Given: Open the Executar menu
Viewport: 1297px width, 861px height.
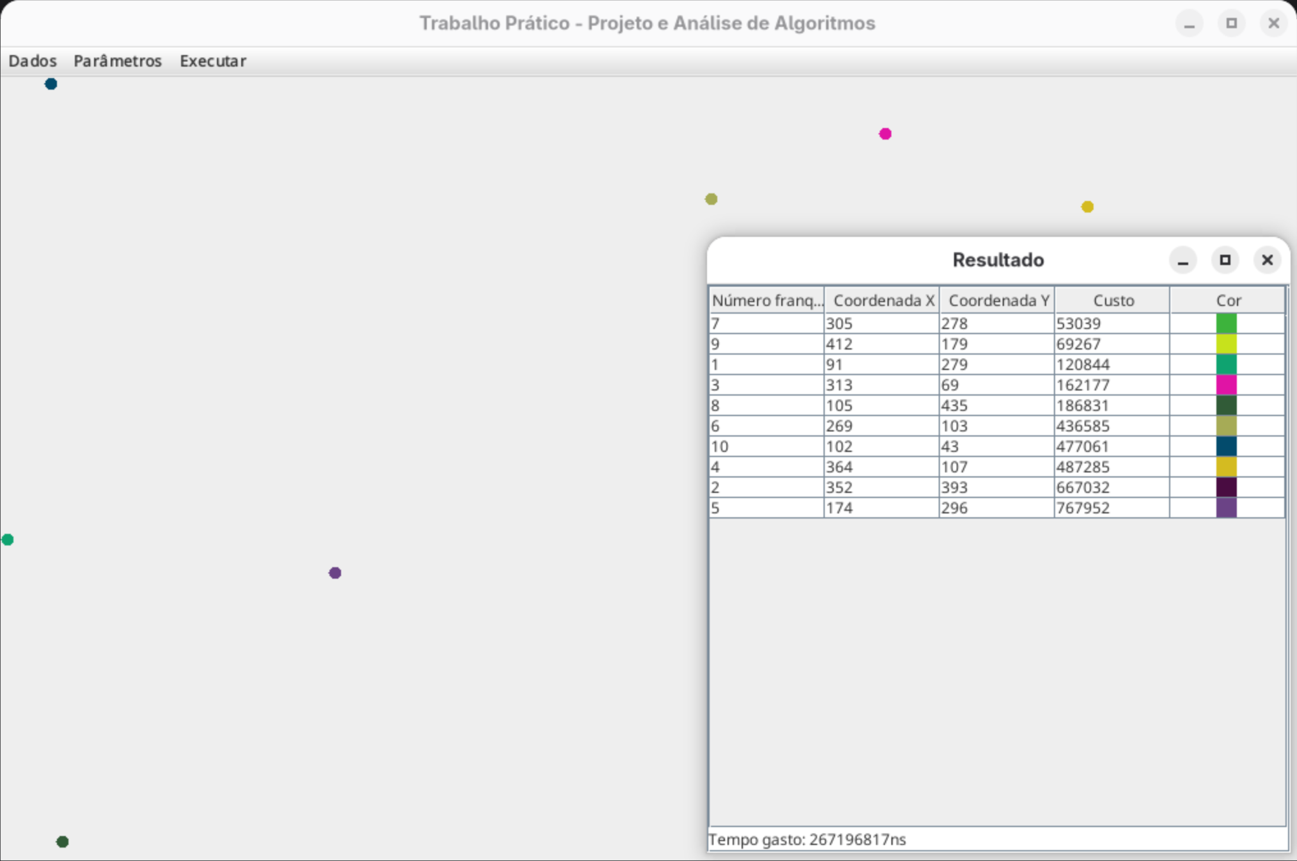Looking at the screenshot, I should (x=213, y=61).
